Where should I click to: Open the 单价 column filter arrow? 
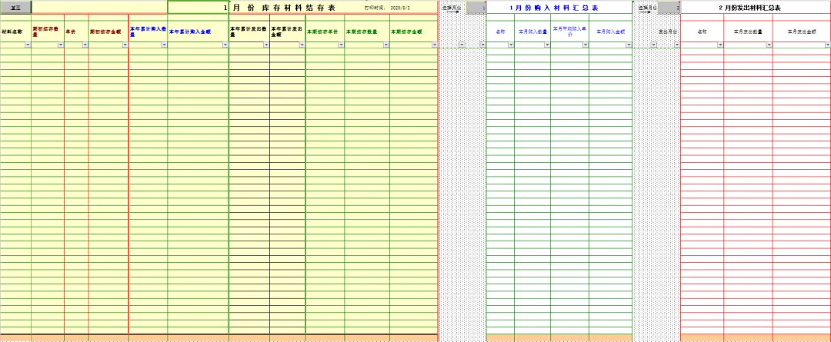(x=85, y=45)
